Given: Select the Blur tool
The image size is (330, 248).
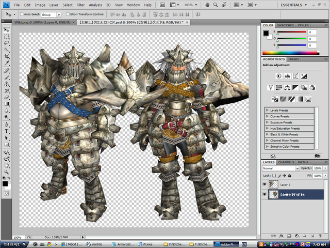Looking at the screenshot, I should 7,111.
